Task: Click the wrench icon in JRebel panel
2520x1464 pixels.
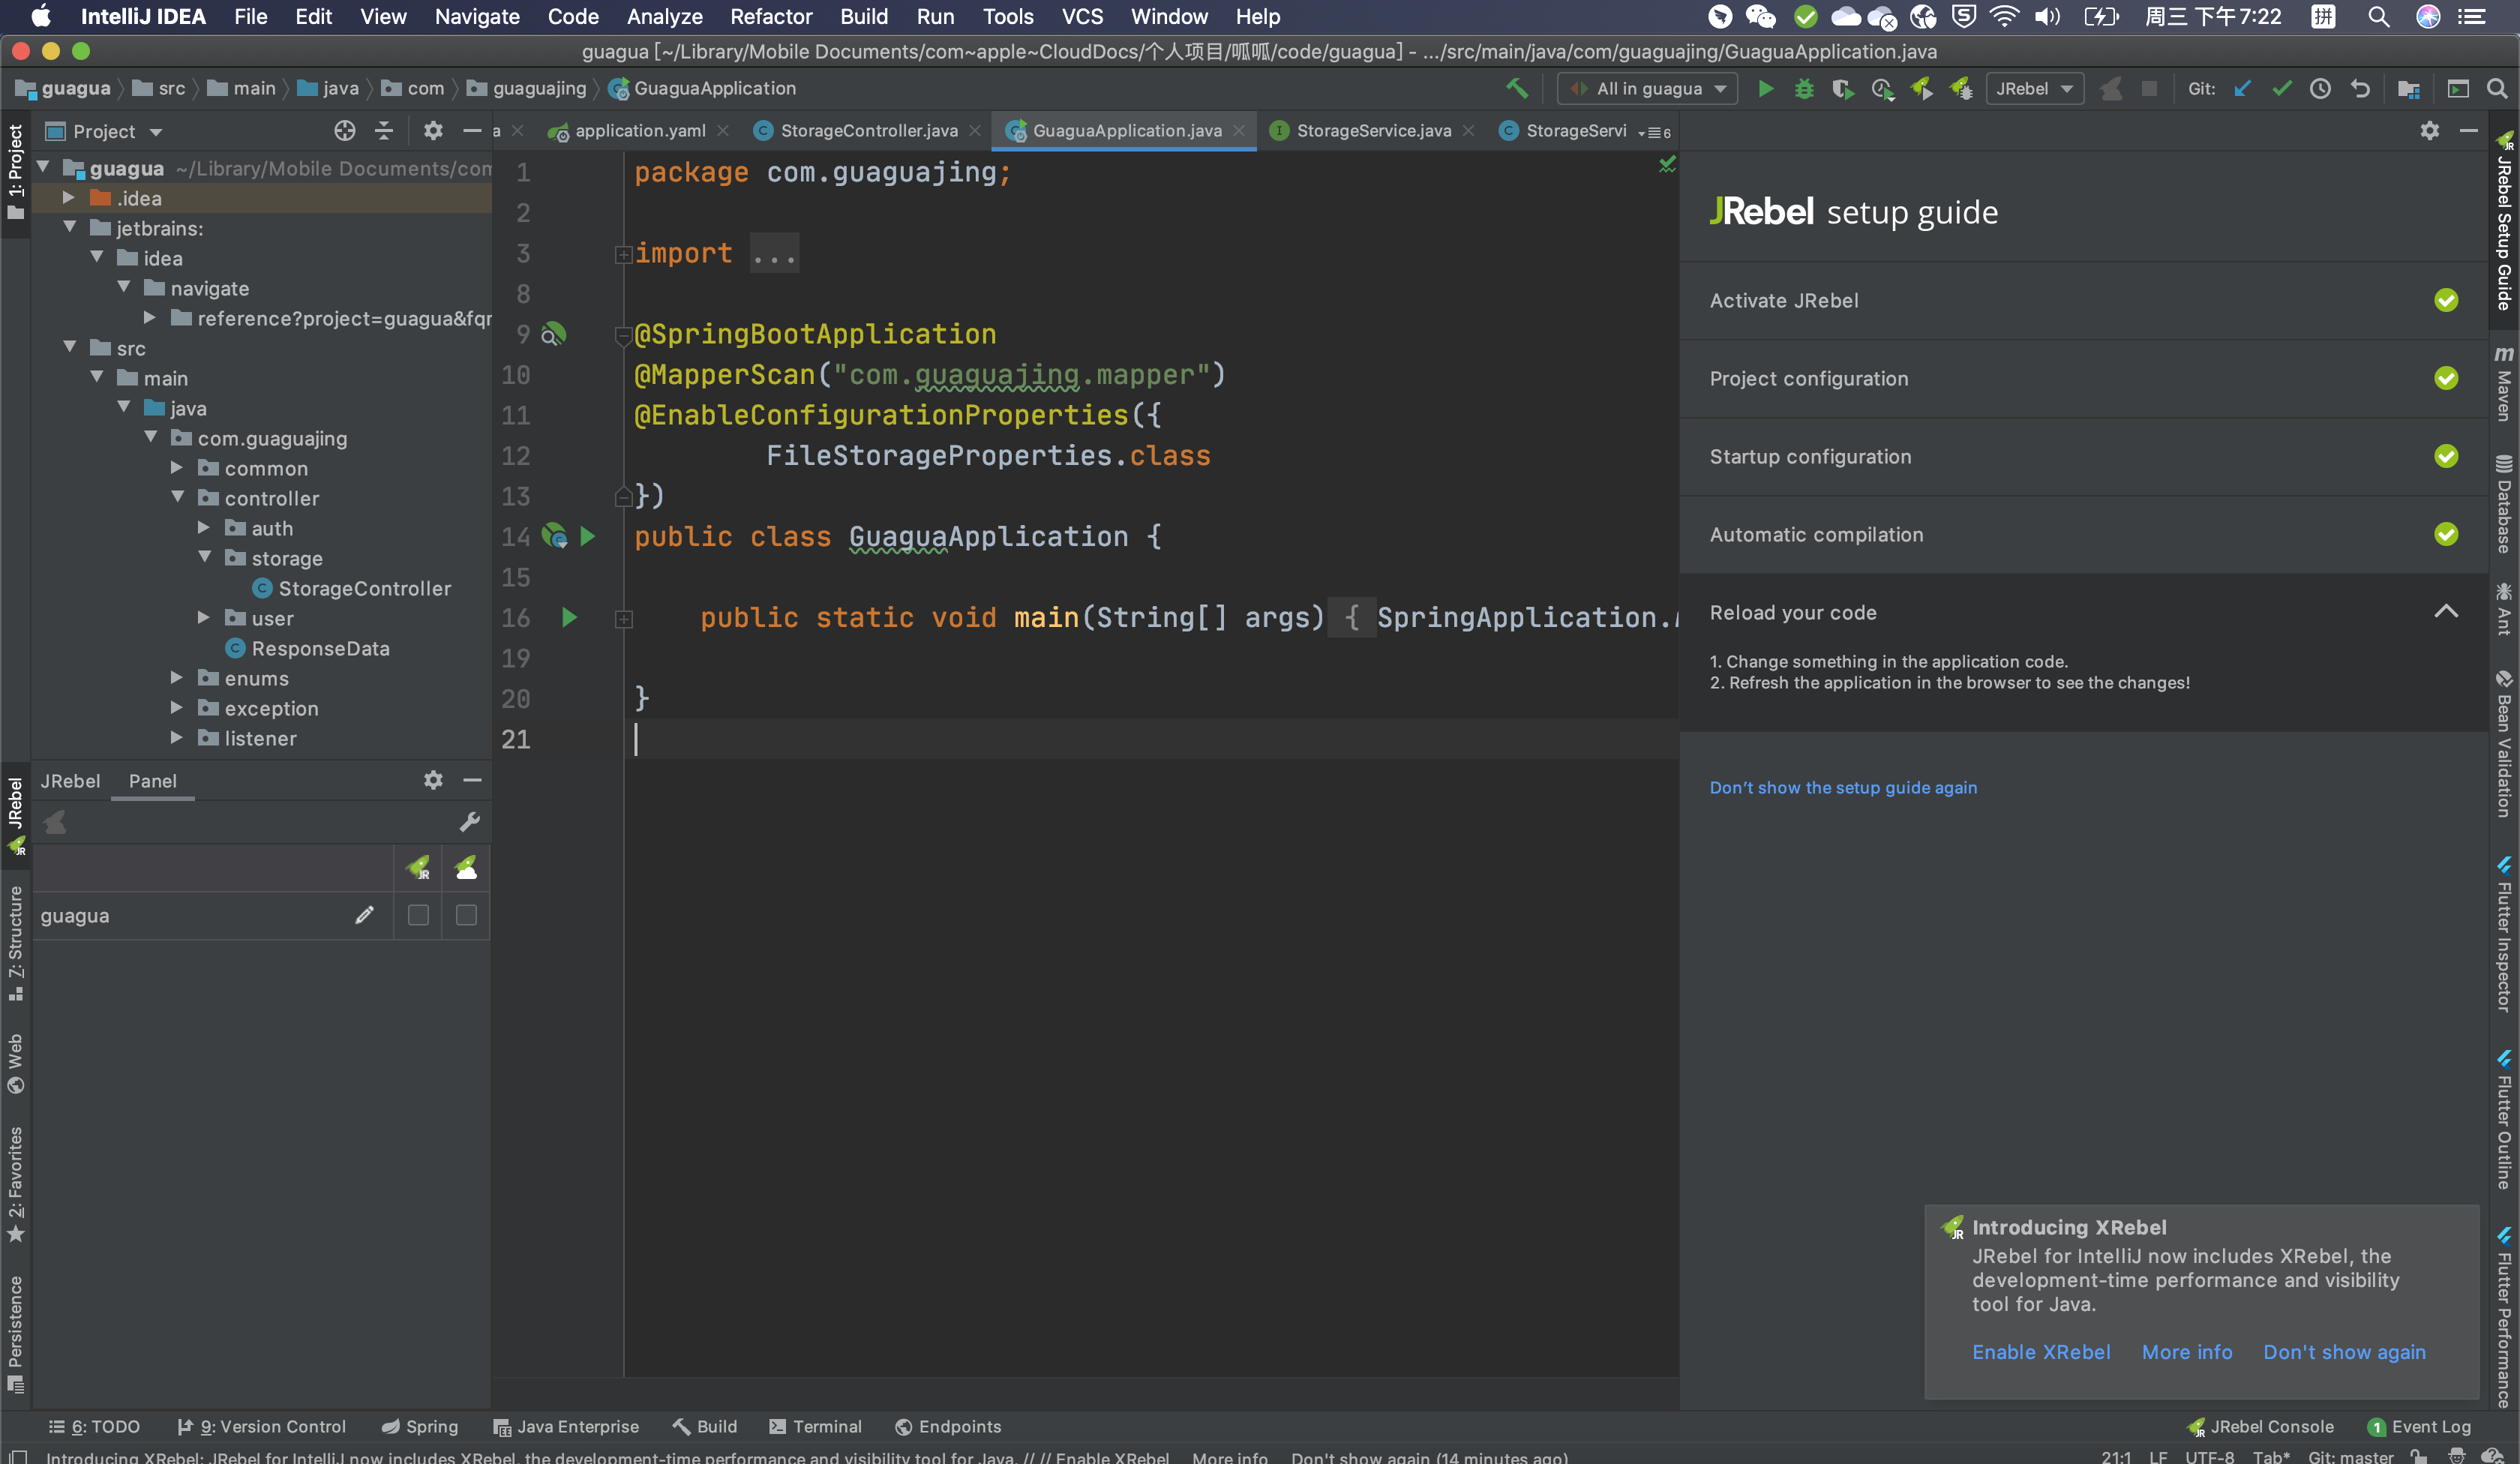Action: coord(469,822)
